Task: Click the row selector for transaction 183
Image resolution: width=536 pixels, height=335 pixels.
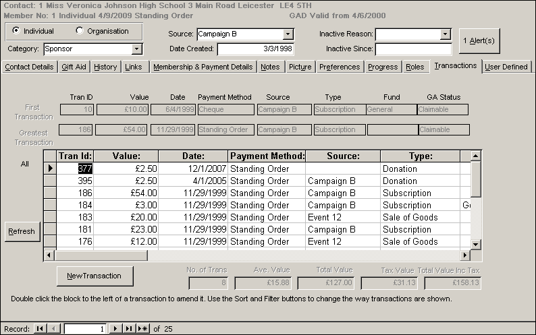Action: click(x=50, y=217)
